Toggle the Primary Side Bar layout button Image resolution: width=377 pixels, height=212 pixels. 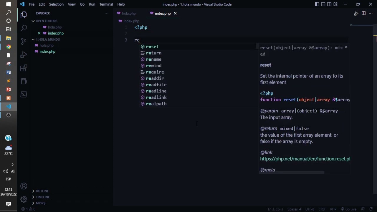(x=317, y=4)
